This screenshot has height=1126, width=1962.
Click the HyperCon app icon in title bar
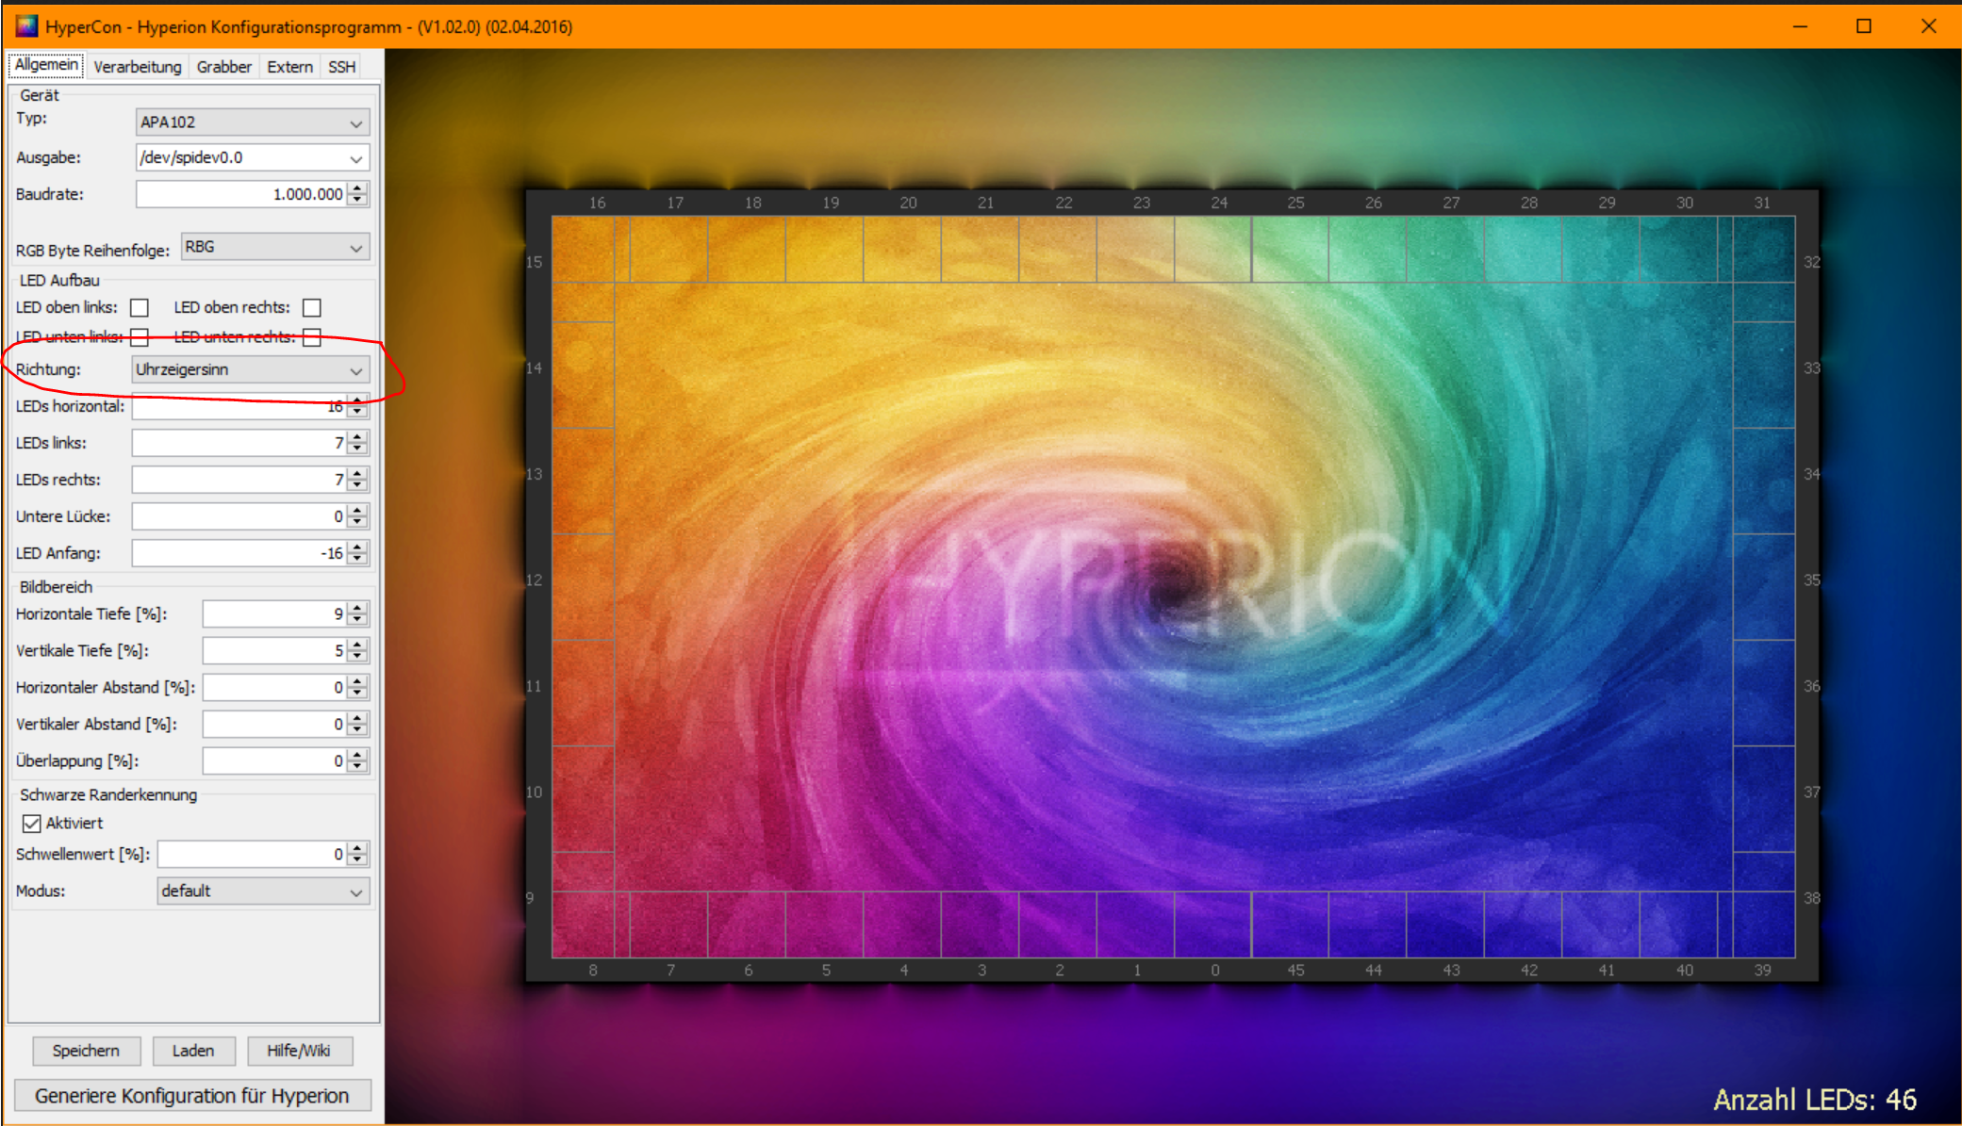point(26,26)
